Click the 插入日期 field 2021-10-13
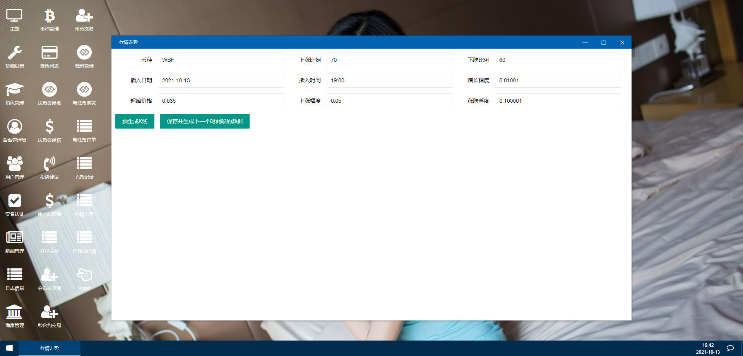 (x=221, y=80)
